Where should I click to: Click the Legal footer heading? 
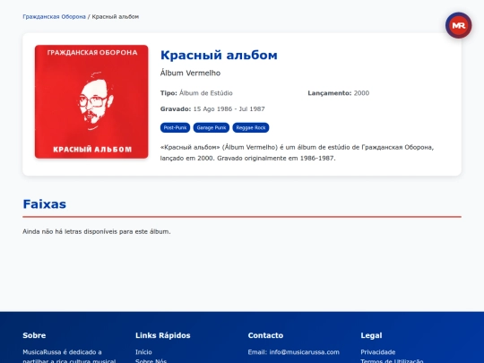coord(371,335)
